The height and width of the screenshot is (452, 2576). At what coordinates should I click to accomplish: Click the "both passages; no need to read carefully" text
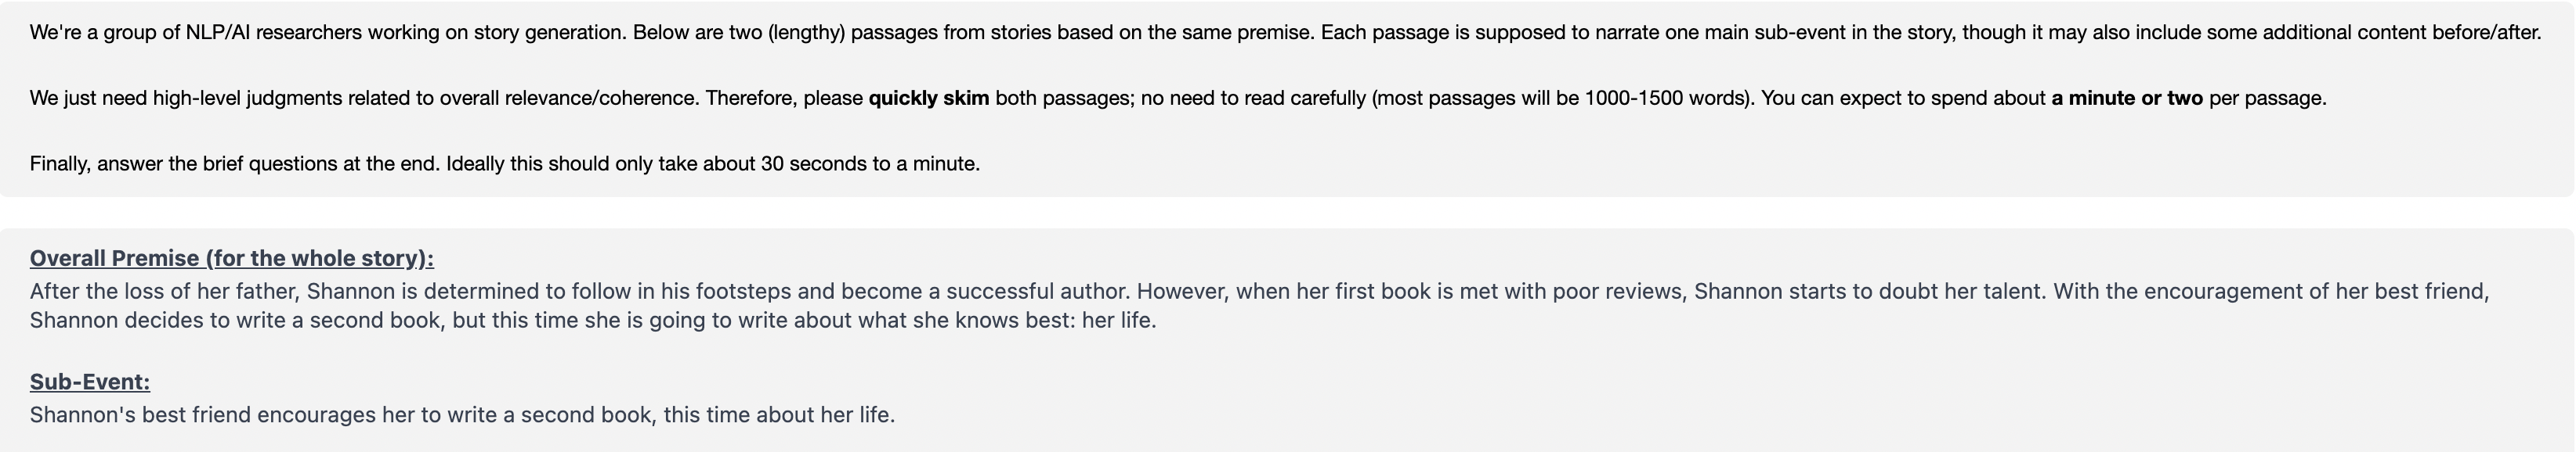(x=1181, y=98)
